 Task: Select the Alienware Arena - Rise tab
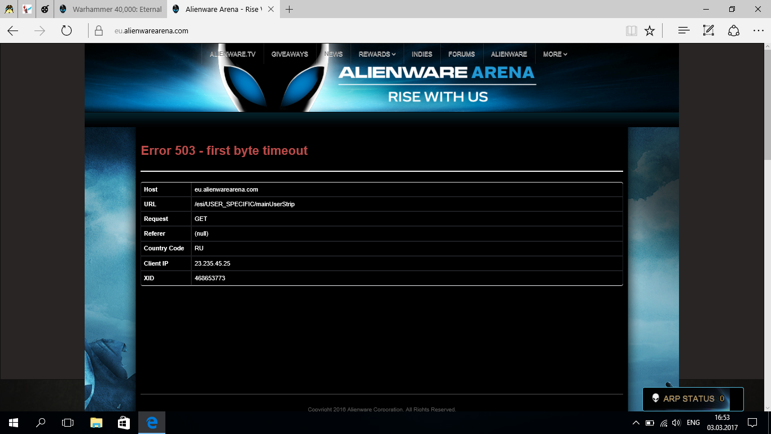(222, 9)
